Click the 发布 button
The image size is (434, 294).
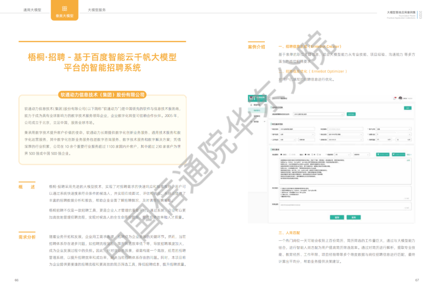point(354,217)
